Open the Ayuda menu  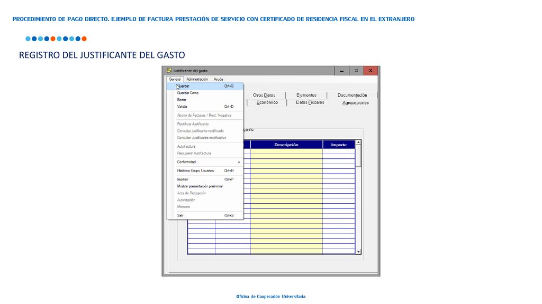218,79
